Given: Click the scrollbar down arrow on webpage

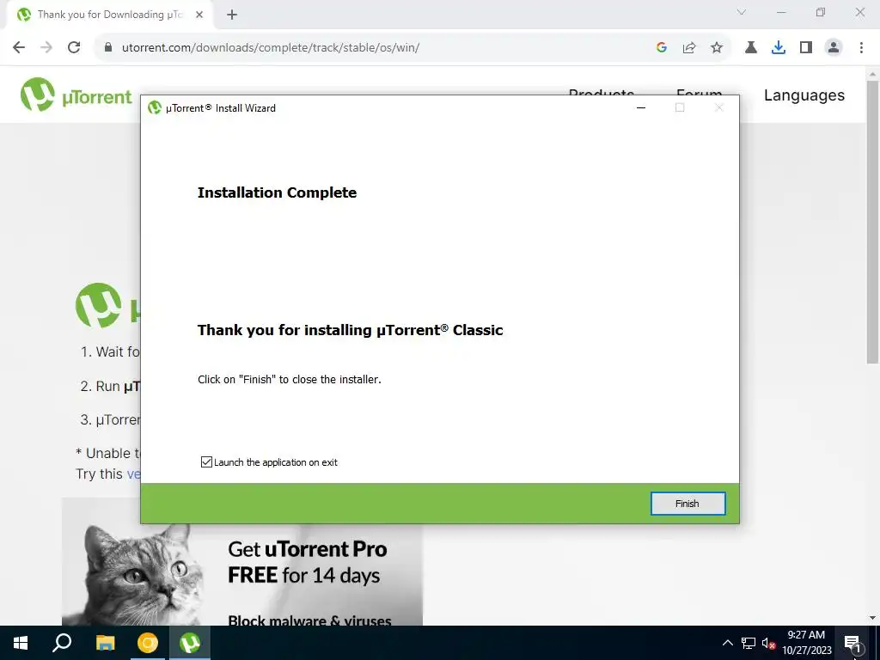Looking at the screenshot, I should click(872, 618).
